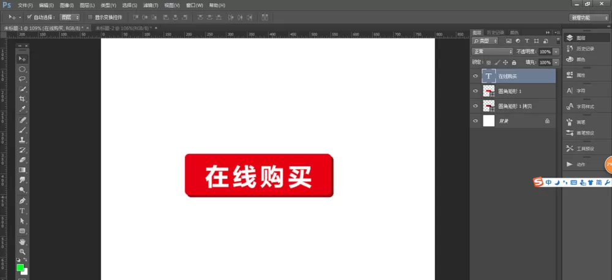This screenshot has height=280, width=612.
Task: Select the Horizontal Type tool
Action: (x=22, y=211)
